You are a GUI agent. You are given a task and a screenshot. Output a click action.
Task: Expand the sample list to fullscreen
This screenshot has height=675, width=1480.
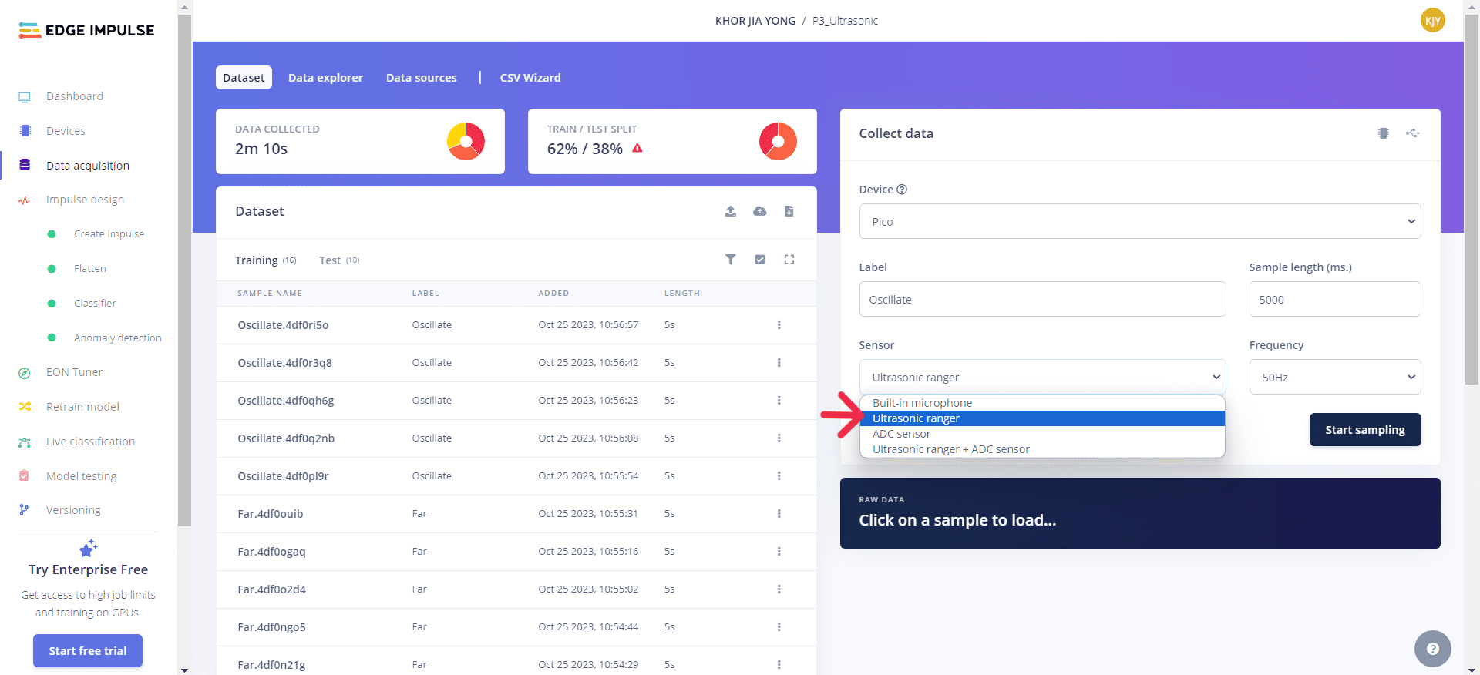point(789,260)
